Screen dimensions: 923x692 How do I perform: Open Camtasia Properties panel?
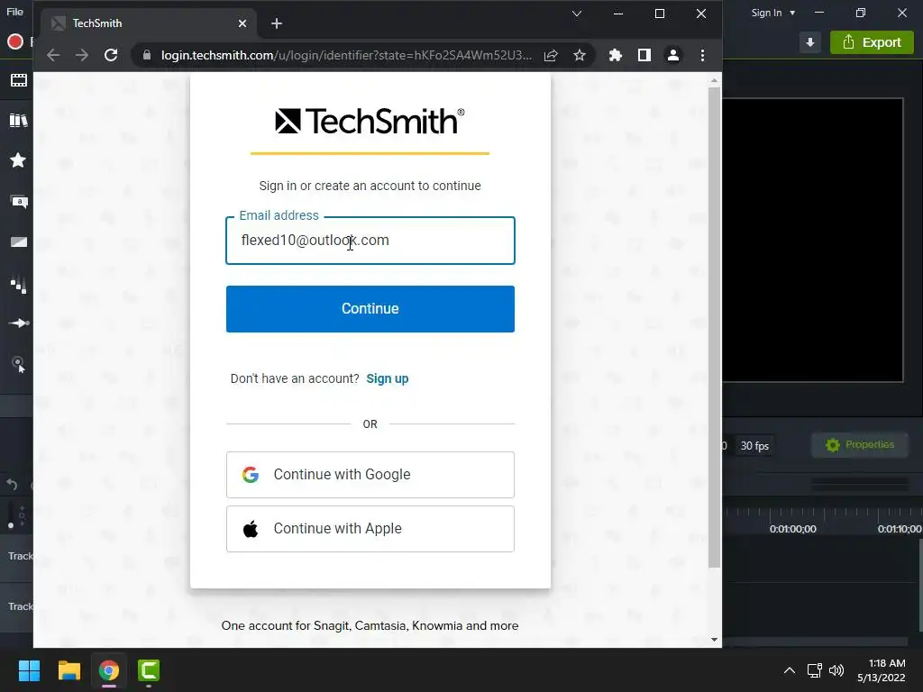tap(859, 445)
